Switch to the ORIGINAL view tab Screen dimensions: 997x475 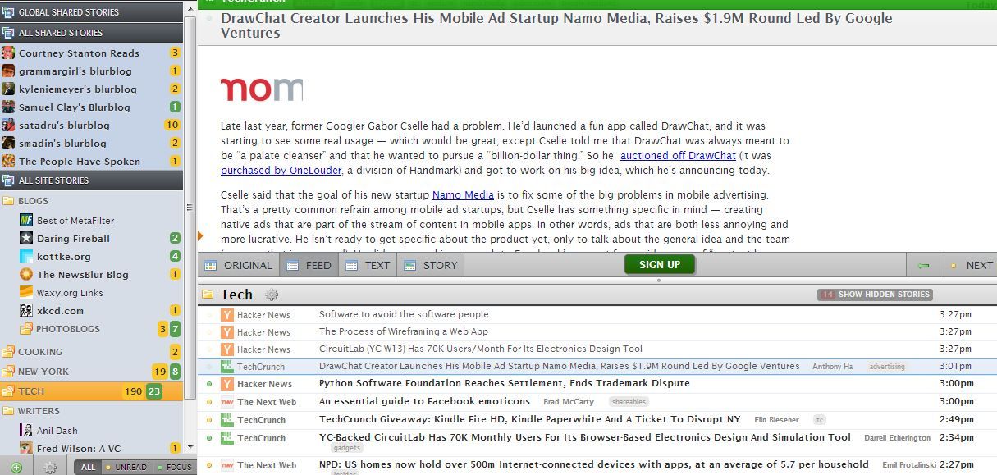click(x=239, y=265)
